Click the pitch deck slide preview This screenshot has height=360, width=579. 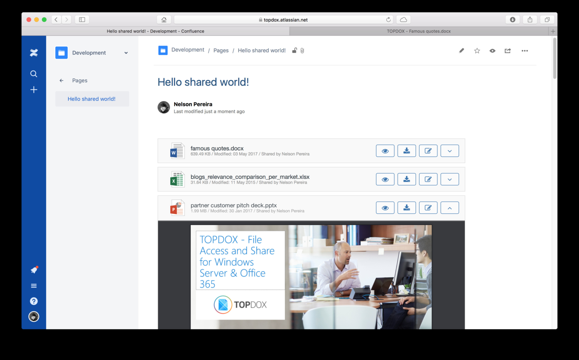(x=311, y=277)
